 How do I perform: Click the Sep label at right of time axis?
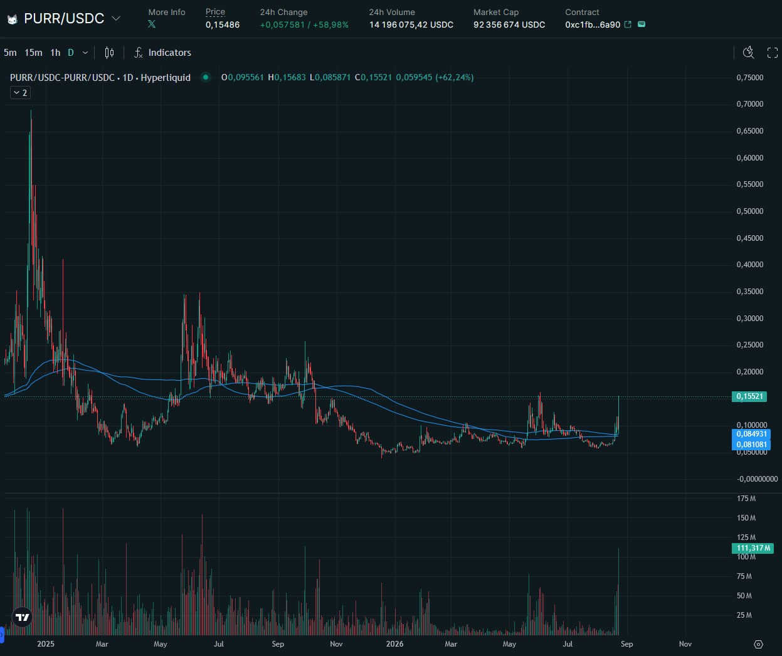pos(626,644)
